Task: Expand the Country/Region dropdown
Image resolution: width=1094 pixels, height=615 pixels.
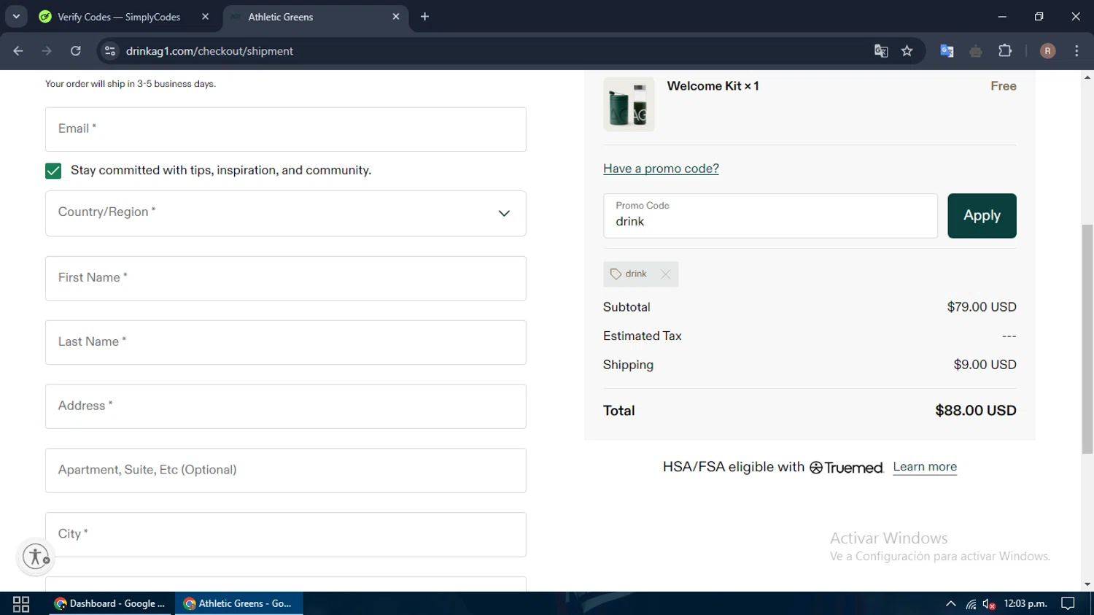Action: (286, 213)
